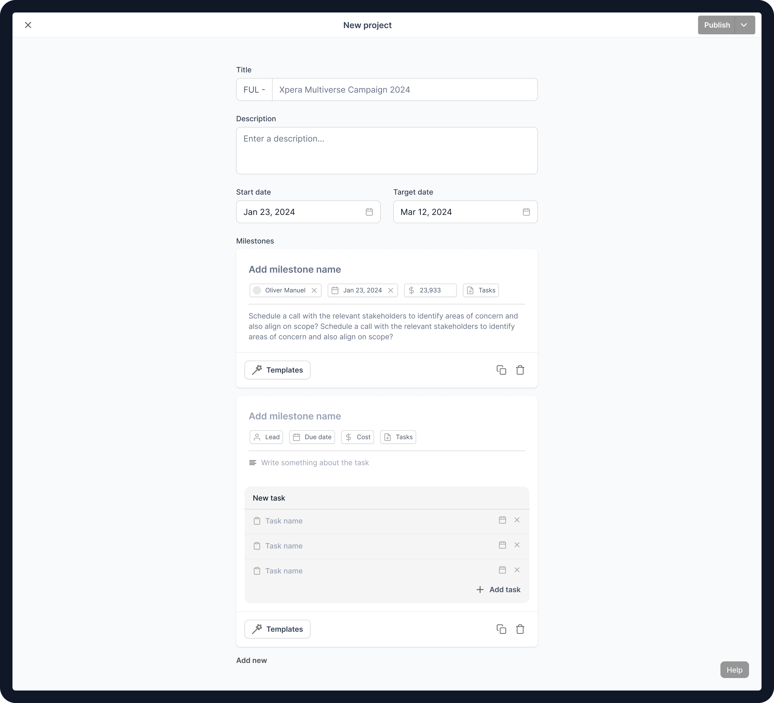Open the Publish options dropdown arrow
The image size is (774, 703).
[745, 25]
